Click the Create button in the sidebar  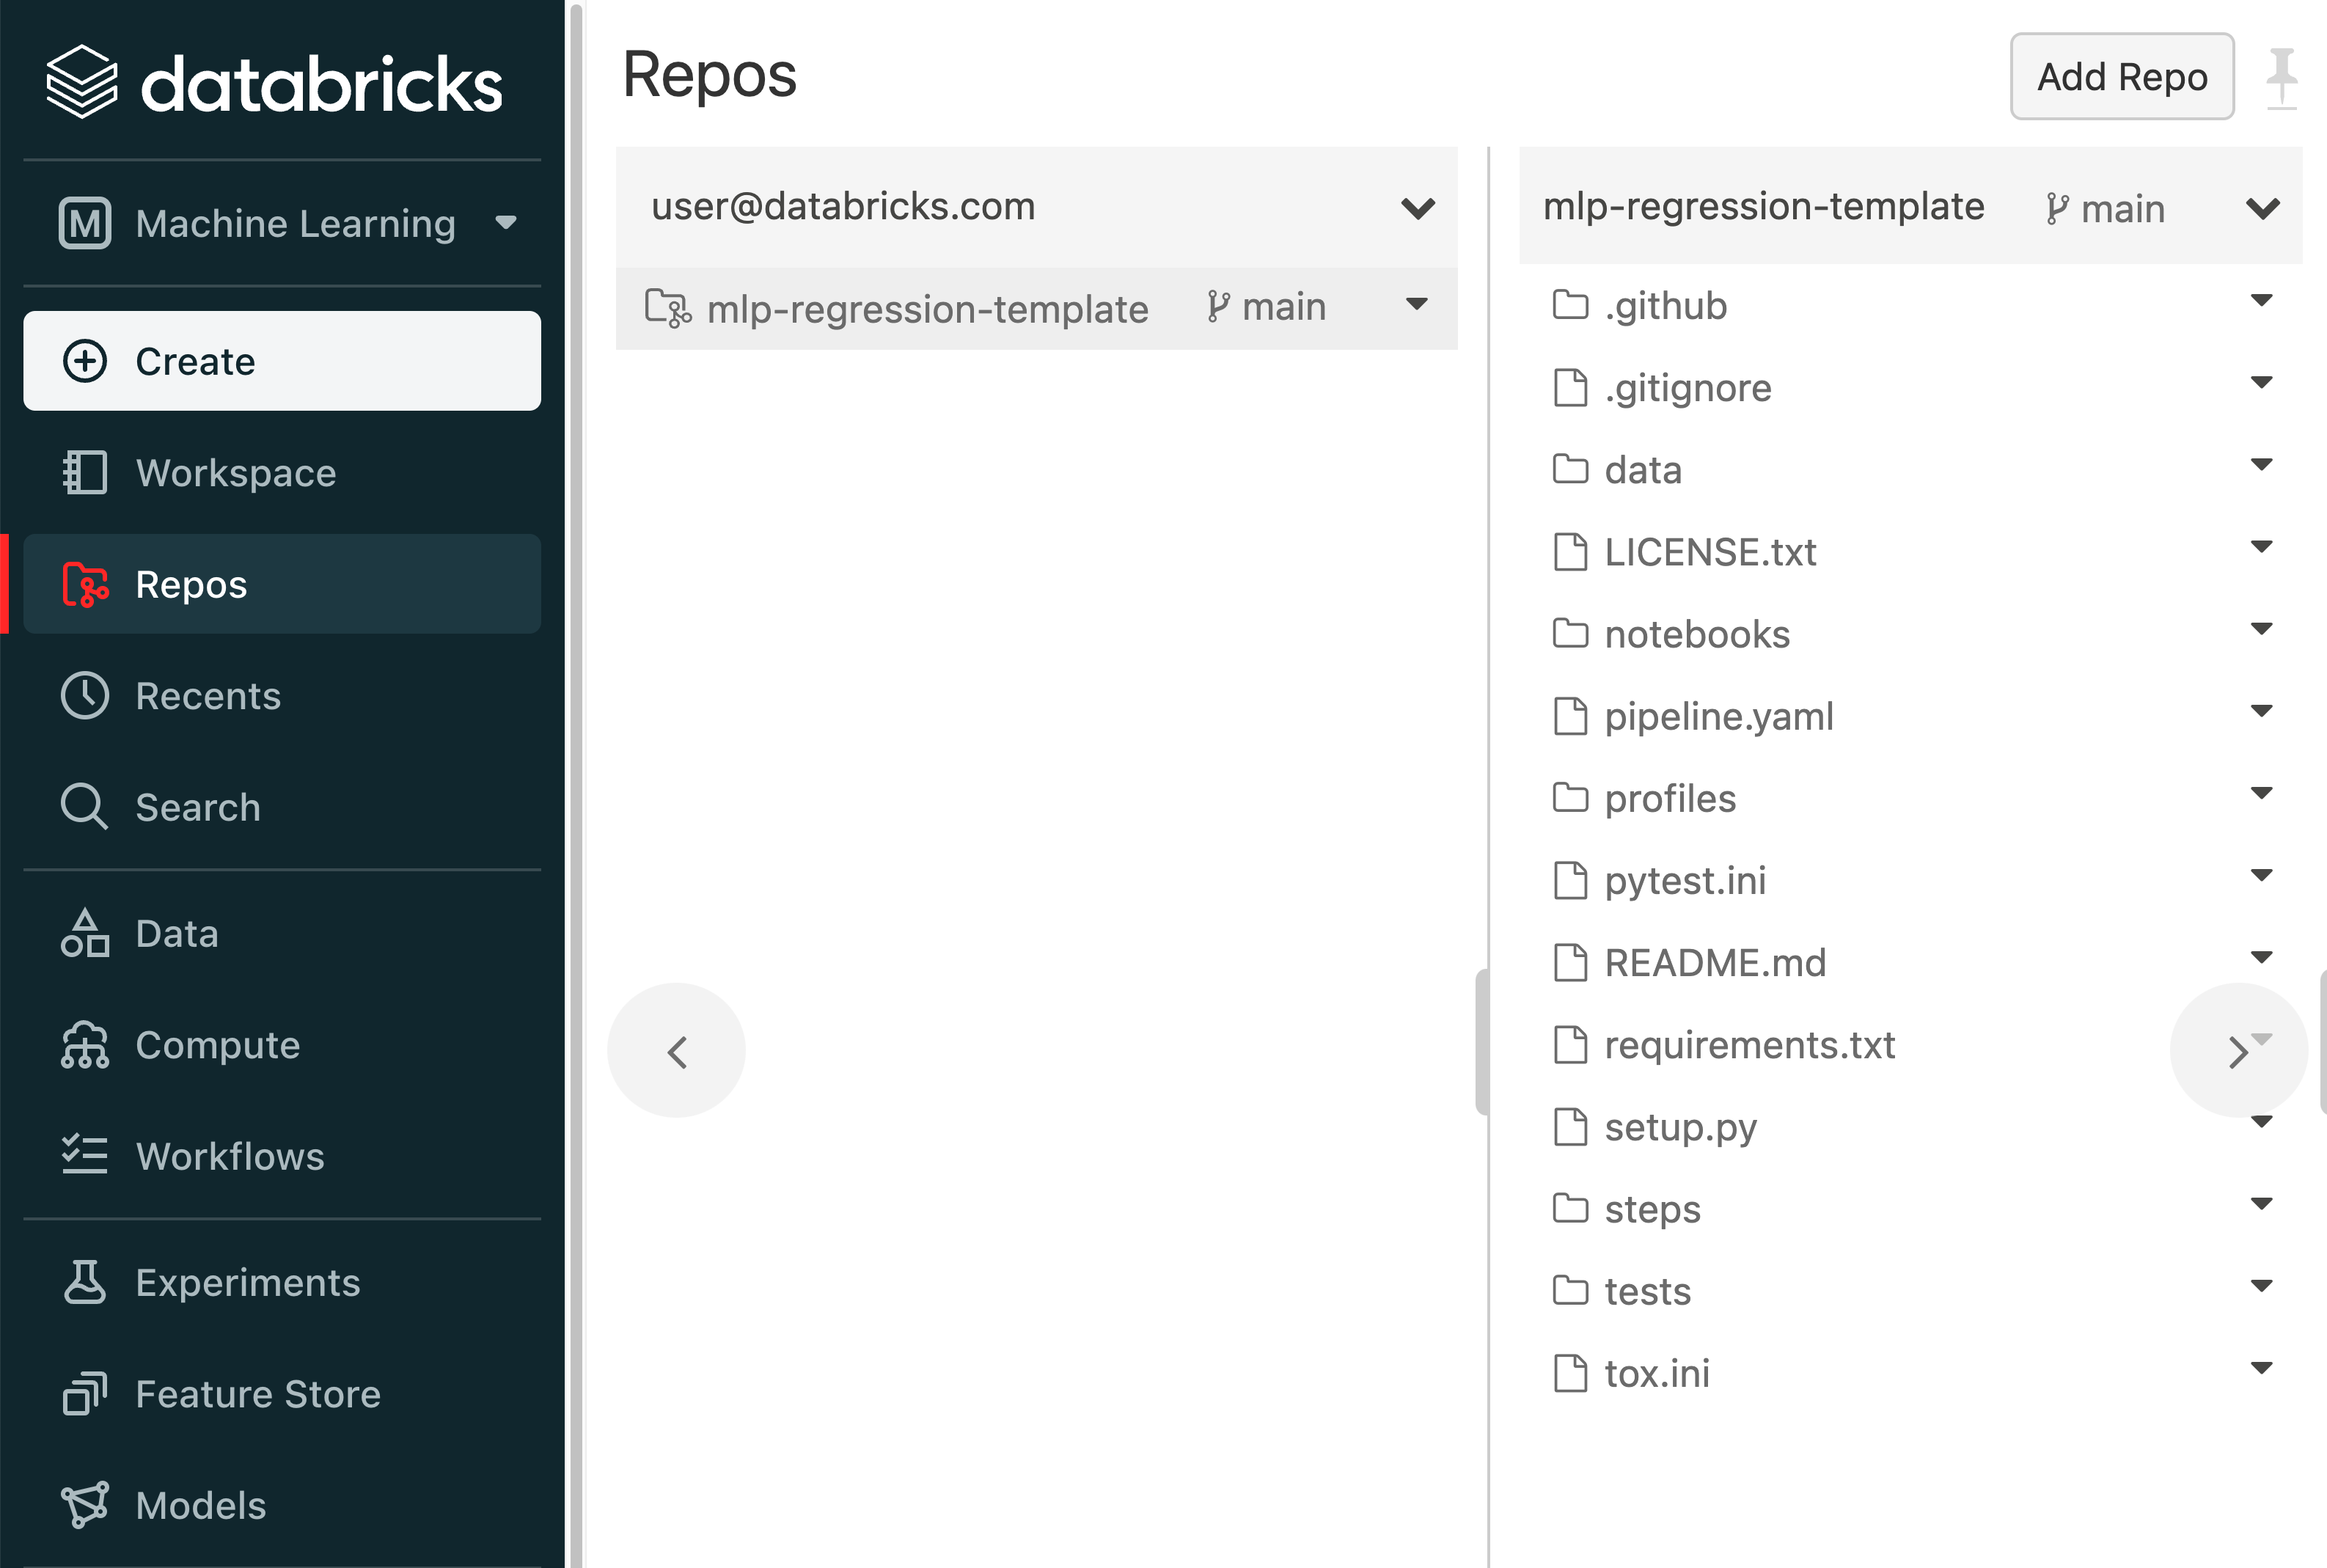[x=282, y=361]
